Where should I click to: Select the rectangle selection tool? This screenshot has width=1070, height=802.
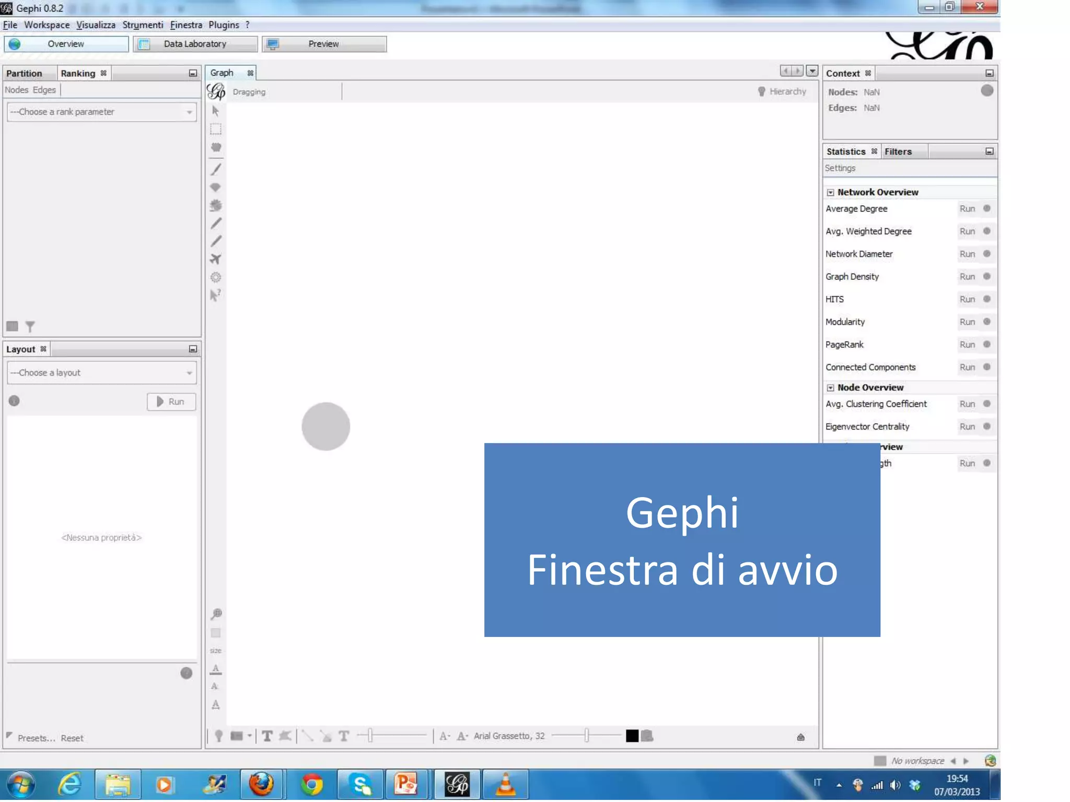click(x=215, y=129)
